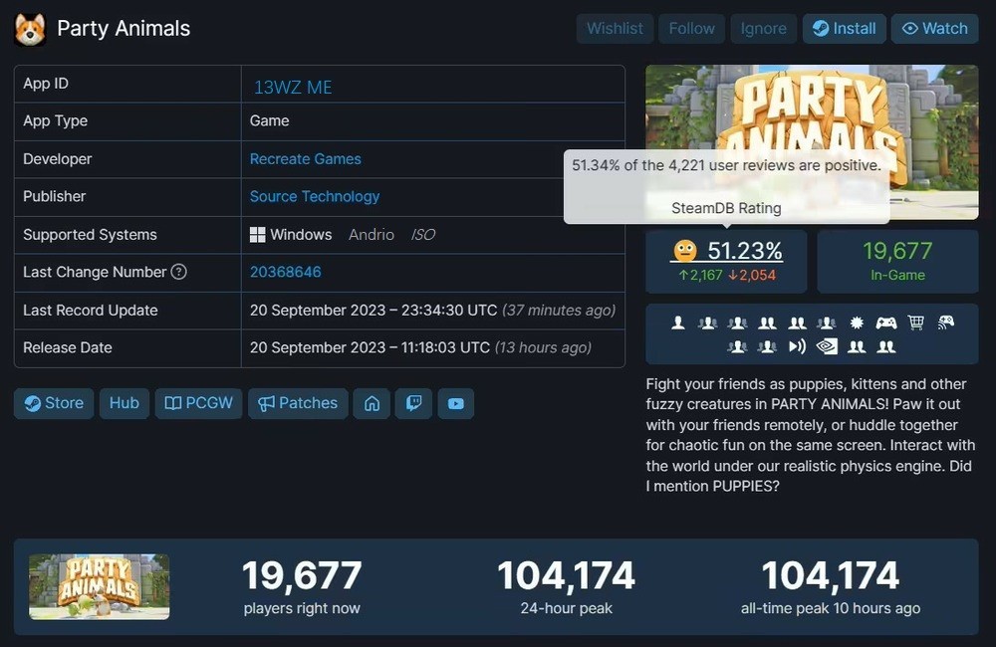The width and height of the screenshot is (996, 647).
Task: Click the 104,174 24-hour peak stat
Action: pyautogui.click(x=566, y=586)
